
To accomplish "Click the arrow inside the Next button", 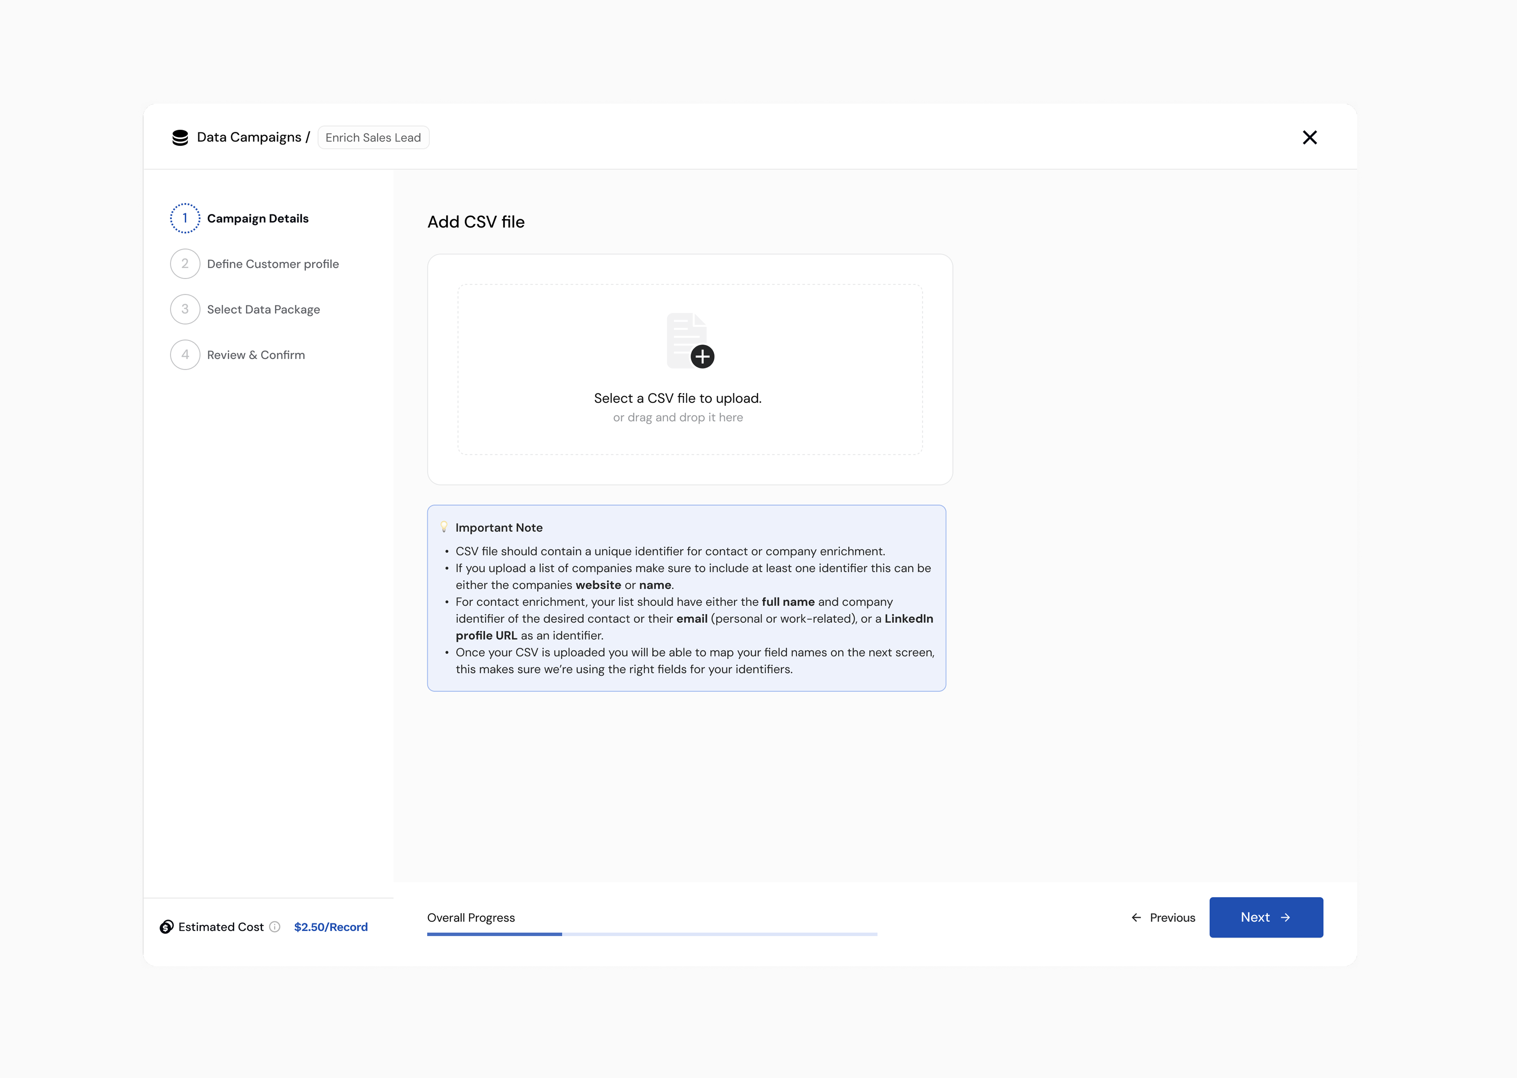I will (1285, 917).
